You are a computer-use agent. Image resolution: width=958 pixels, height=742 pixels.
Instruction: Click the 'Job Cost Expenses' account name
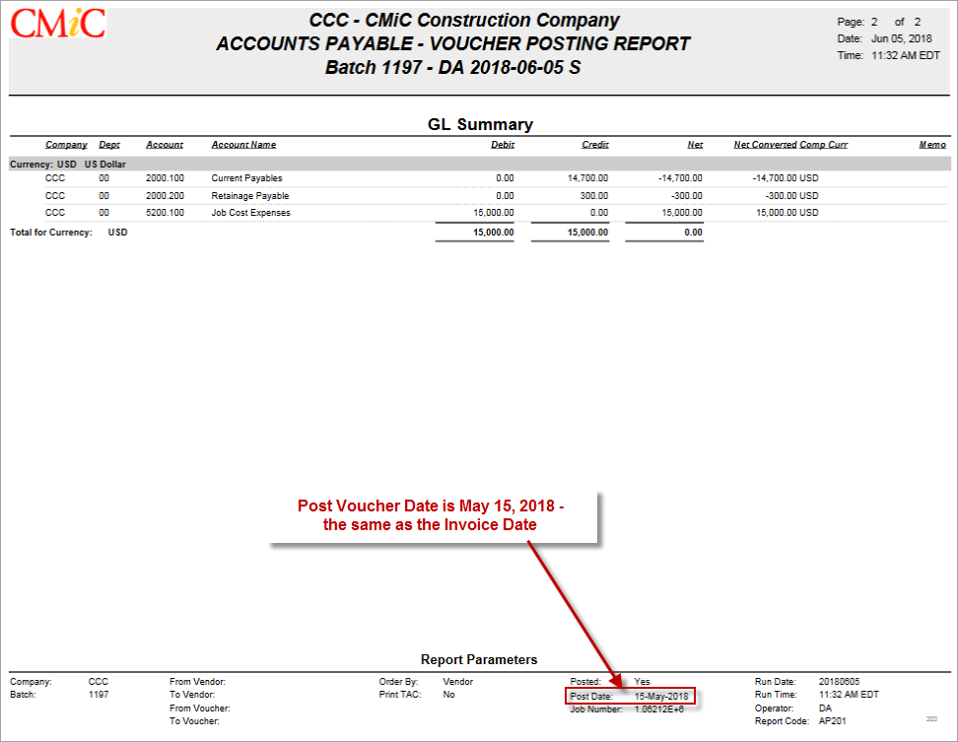coord(250,213)
